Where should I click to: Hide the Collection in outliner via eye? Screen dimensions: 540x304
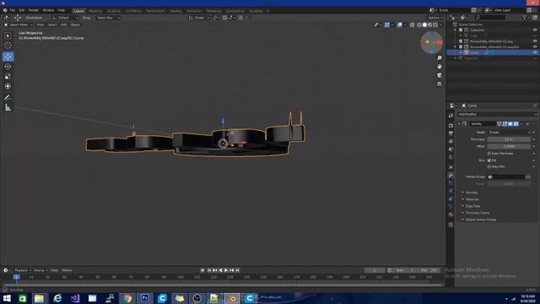[x=535, y=30]
